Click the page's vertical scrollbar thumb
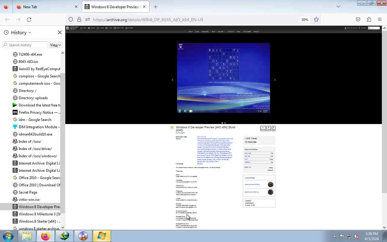The height and width of the screenshot is (242, 387). click(384, 111)
